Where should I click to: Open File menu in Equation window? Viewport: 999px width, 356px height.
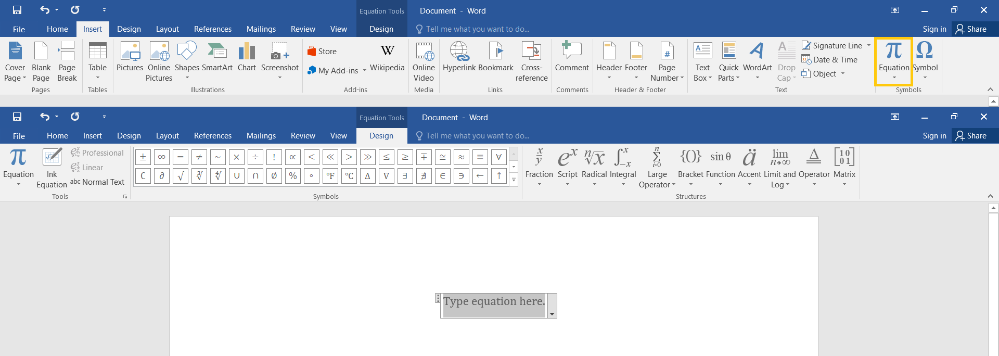(x=19, y=136)
